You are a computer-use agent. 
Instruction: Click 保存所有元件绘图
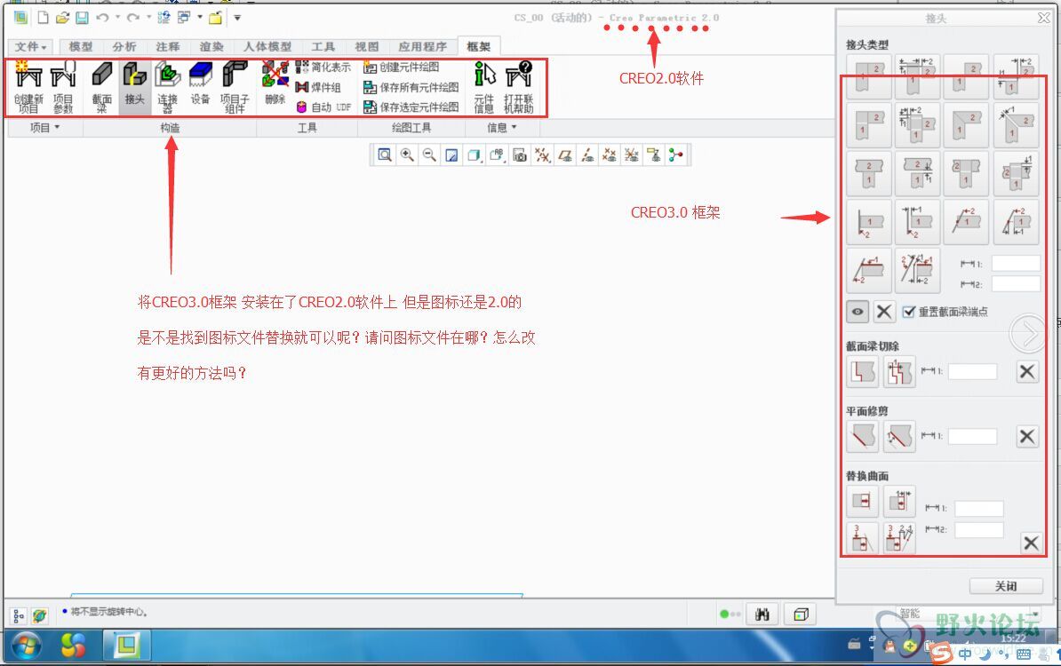411,87
